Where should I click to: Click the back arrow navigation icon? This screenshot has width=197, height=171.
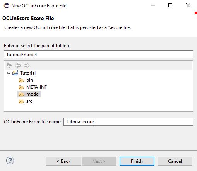pyautogui.click(x=18, y=65)
